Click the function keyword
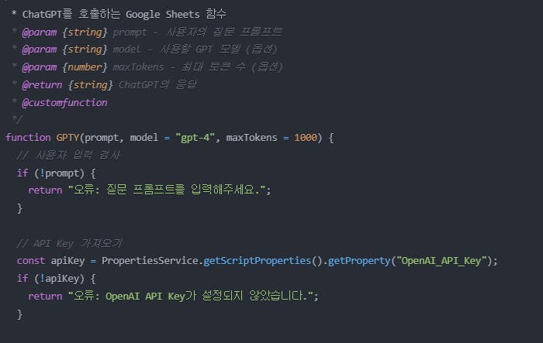Viewport: 543px width, 343px height. [x=28, y=137]
